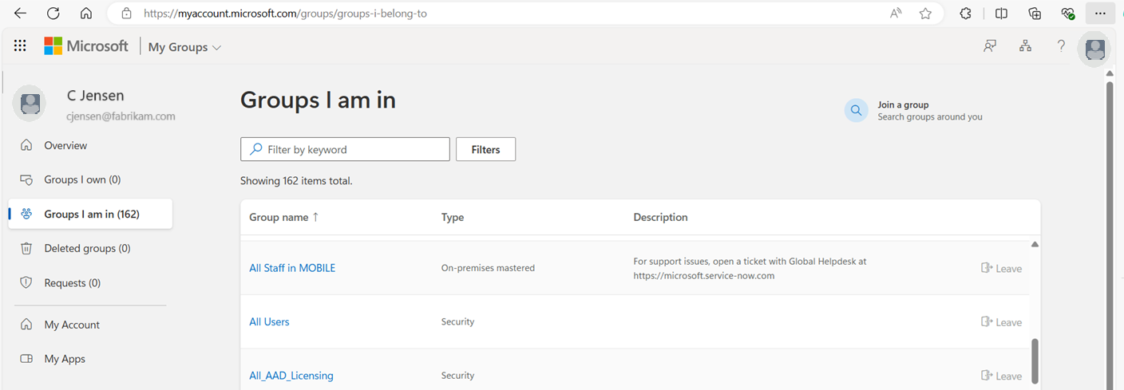Expand the My Groups dropdown
Screen dimensions: 1124x390
tap(184, 47)
